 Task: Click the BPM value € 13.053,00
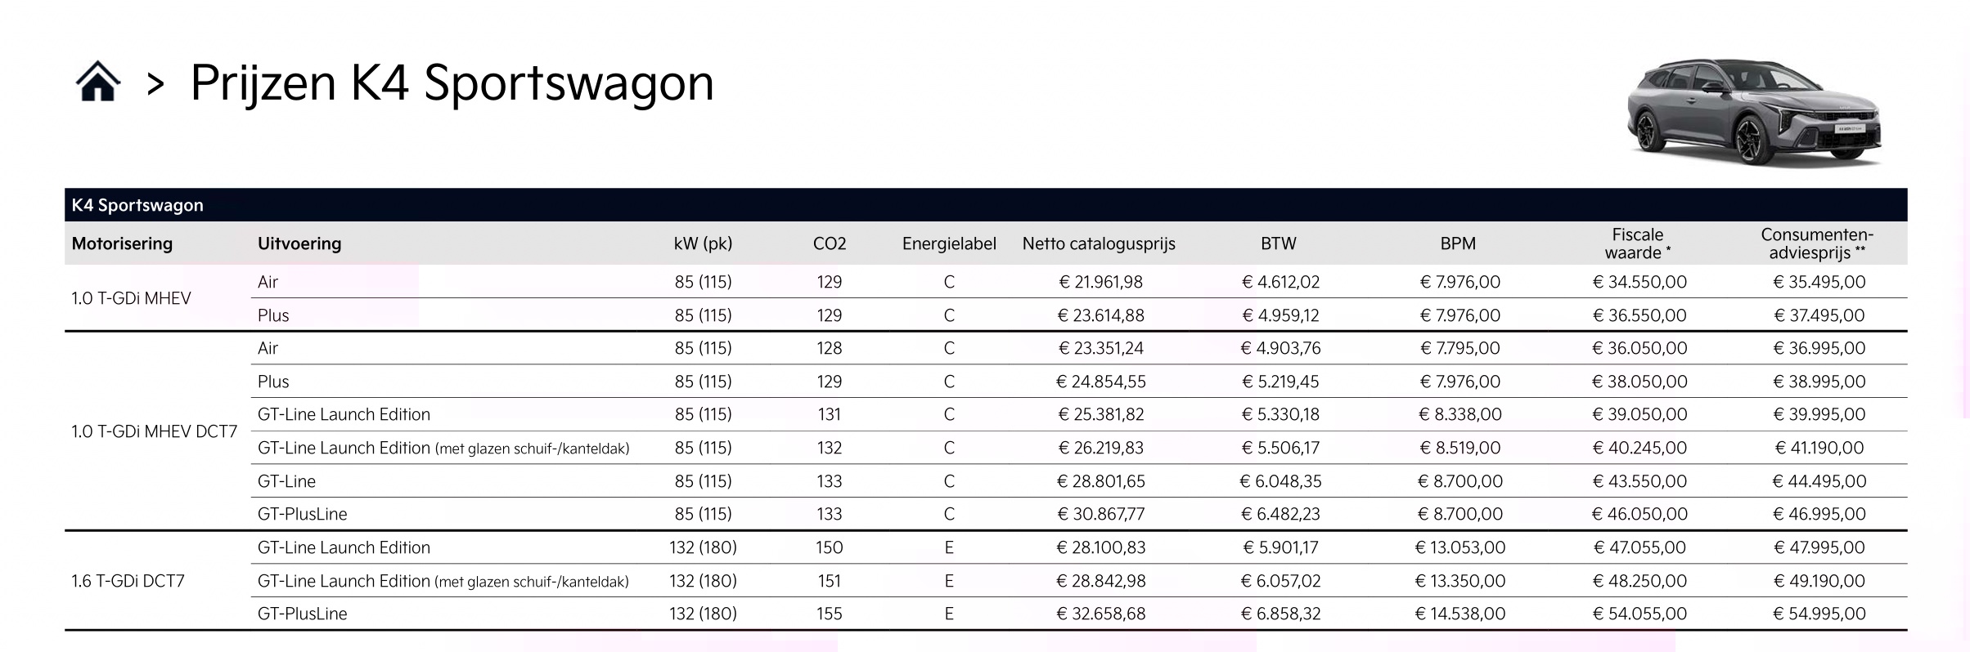1460,547
